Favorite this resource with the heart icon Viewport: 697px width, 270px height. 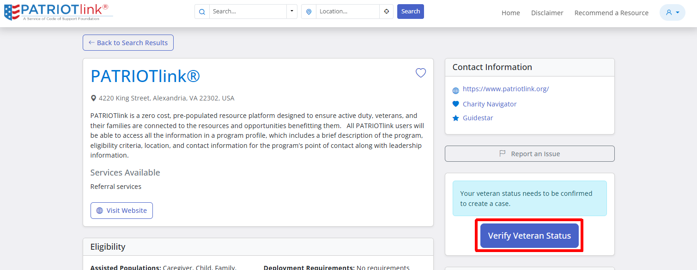coord(421,73)
